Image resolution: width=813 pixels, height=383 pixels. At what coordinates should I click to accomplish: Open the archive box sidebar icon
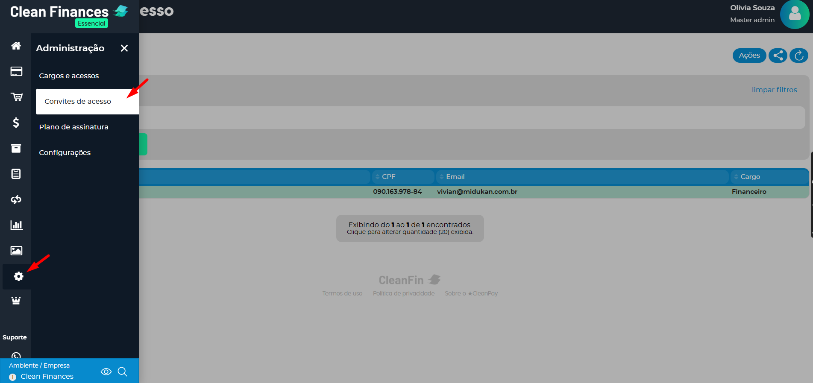16,148
